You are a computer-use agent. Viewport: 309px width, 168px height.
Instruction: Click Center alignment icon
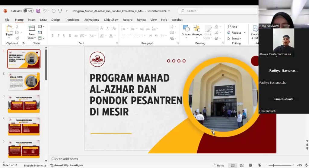pyautogui.click(x=129, y=35)
